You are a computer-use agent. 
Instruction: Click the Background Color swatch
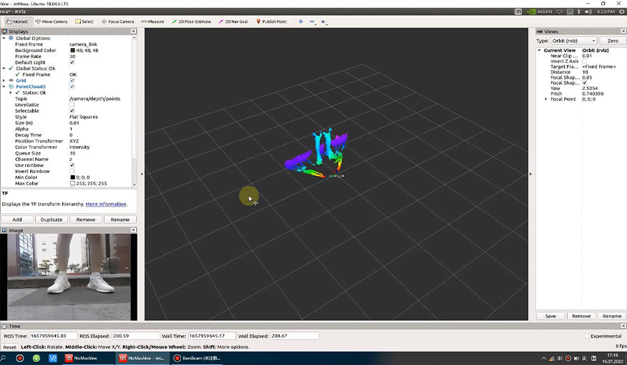(x=72, y=51)
